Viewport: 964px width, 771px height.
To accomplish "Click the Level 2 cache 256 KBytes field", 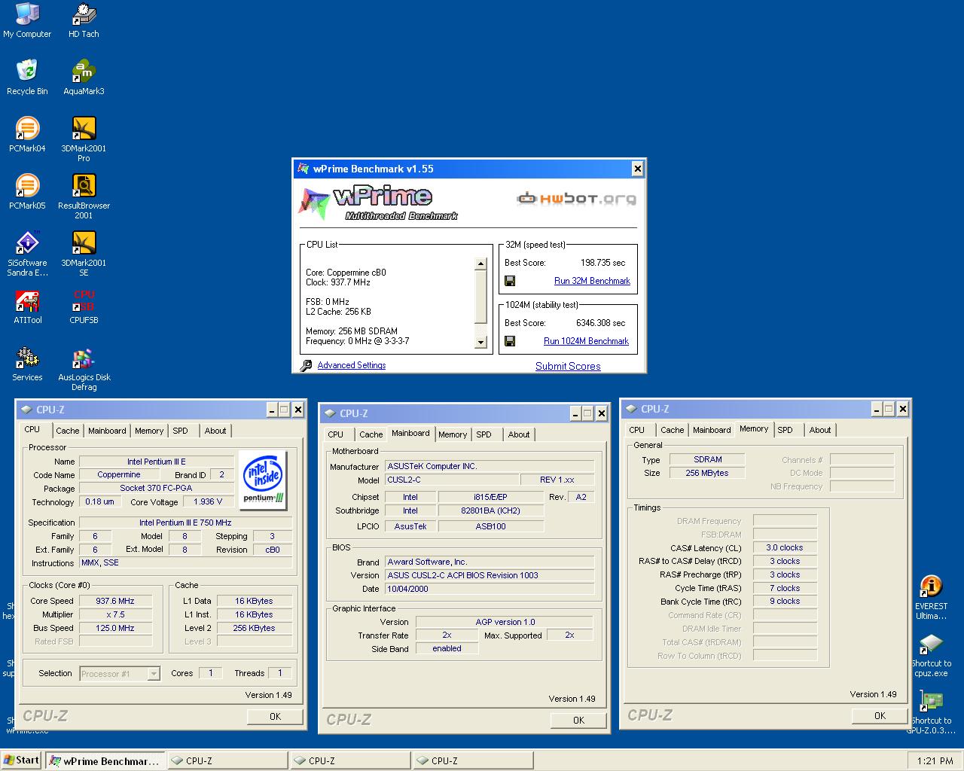I will (x=254, y=629).
